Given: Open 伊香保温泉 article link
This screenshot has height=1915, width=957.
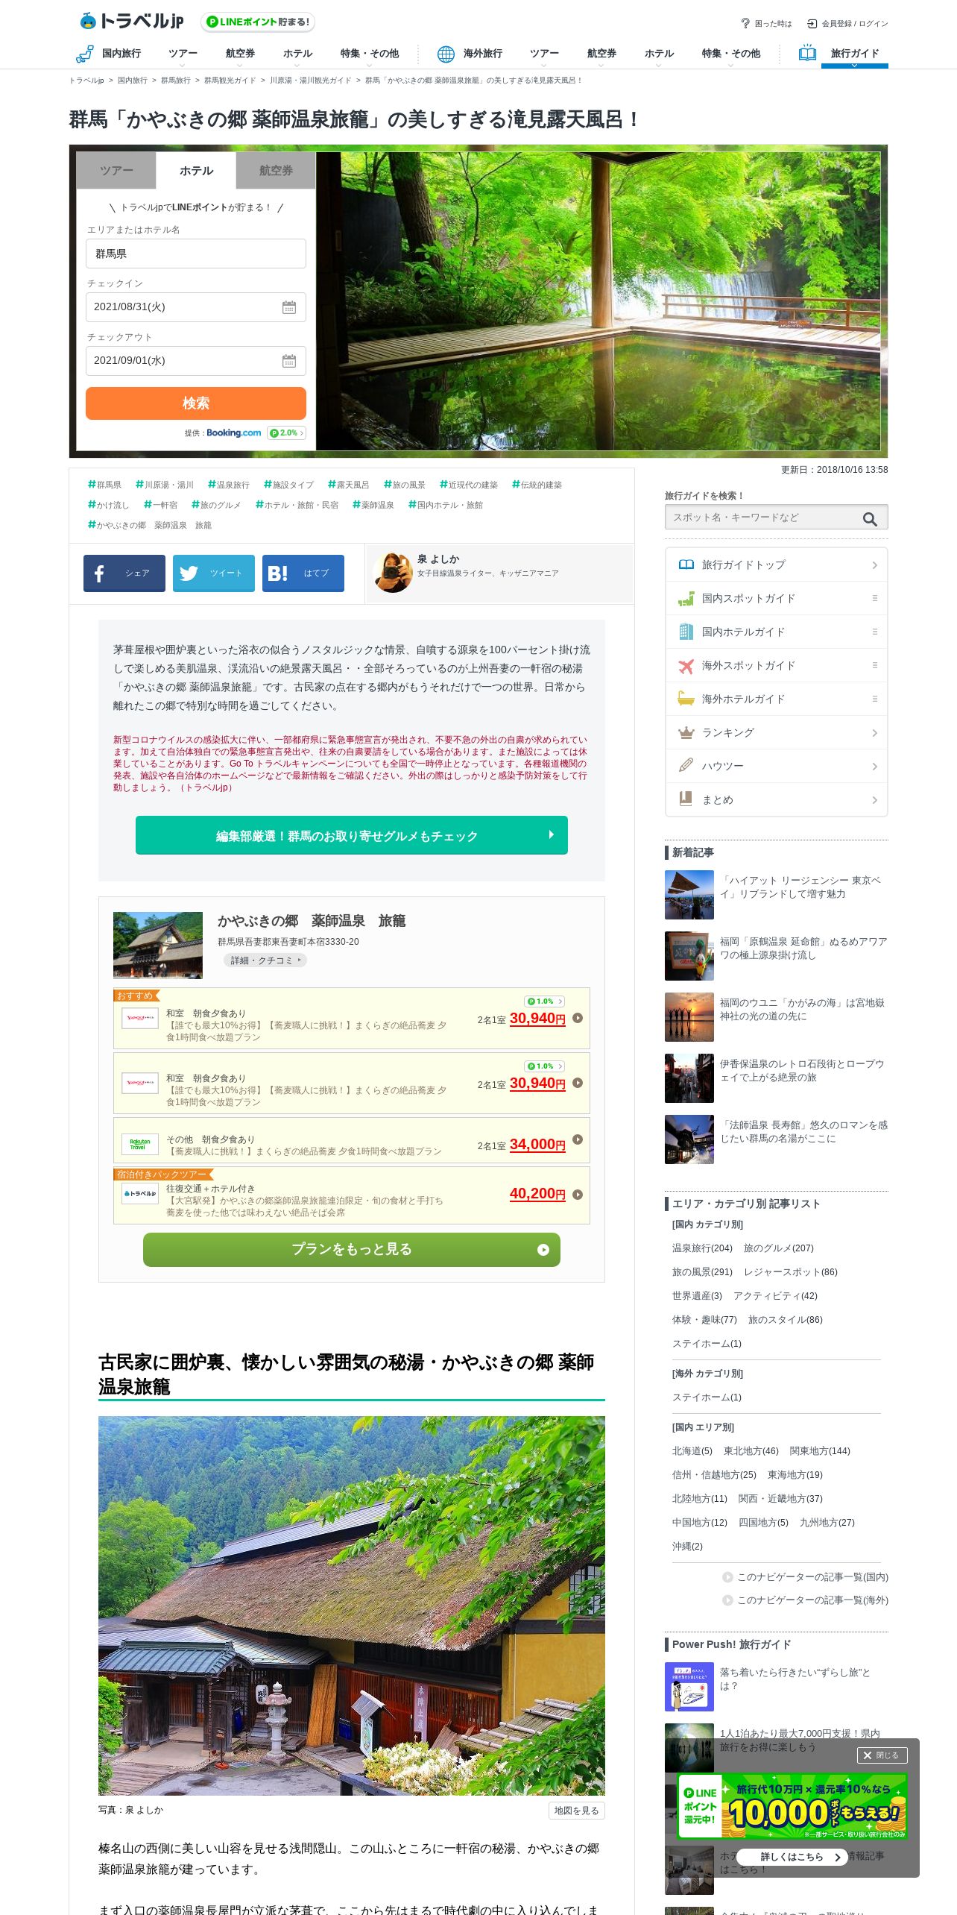Looking at the screenshot, I should coord(802,1071).
